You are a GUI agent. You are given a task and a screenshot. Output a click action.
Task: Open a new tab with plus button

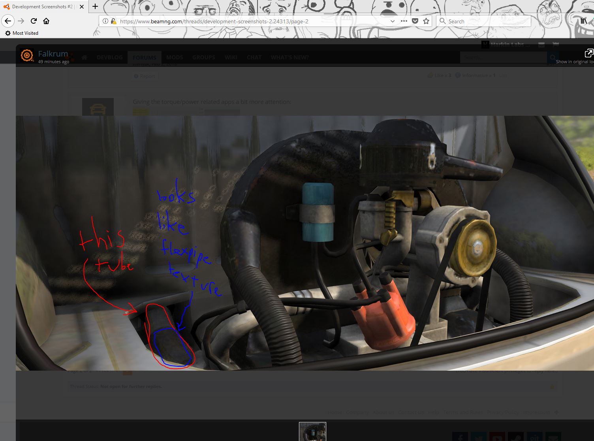[x=95, y=6]
